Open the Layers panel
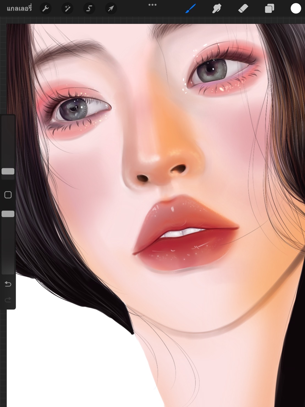 [270, 9]
